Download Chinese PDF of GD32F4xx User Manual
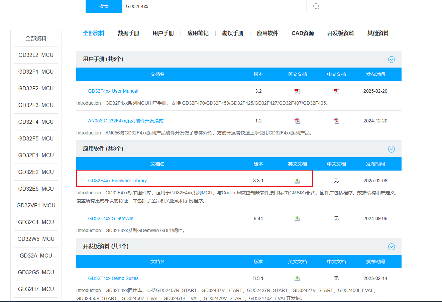The width and height of the screenshot is (442, 302). tap(336, 91)
